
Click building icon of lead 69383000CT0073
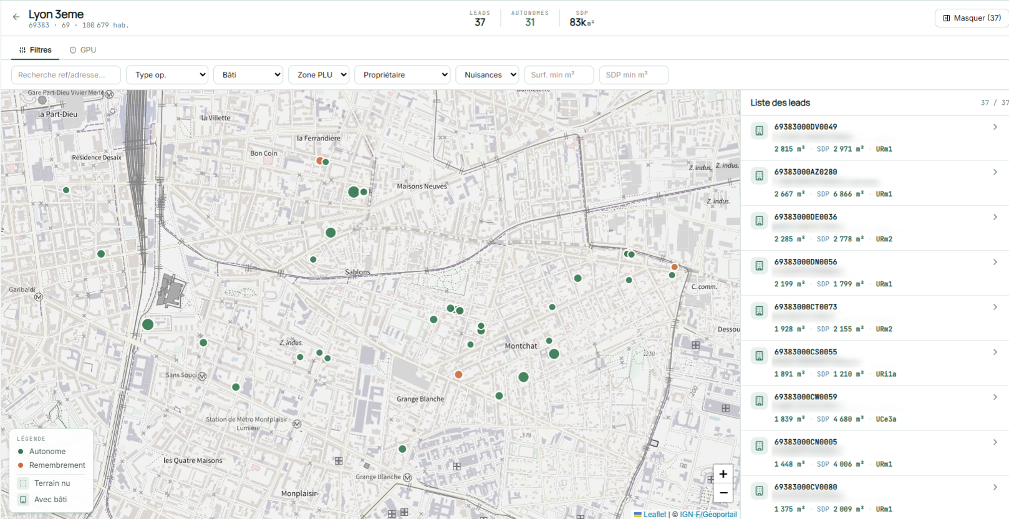[759, 311]
